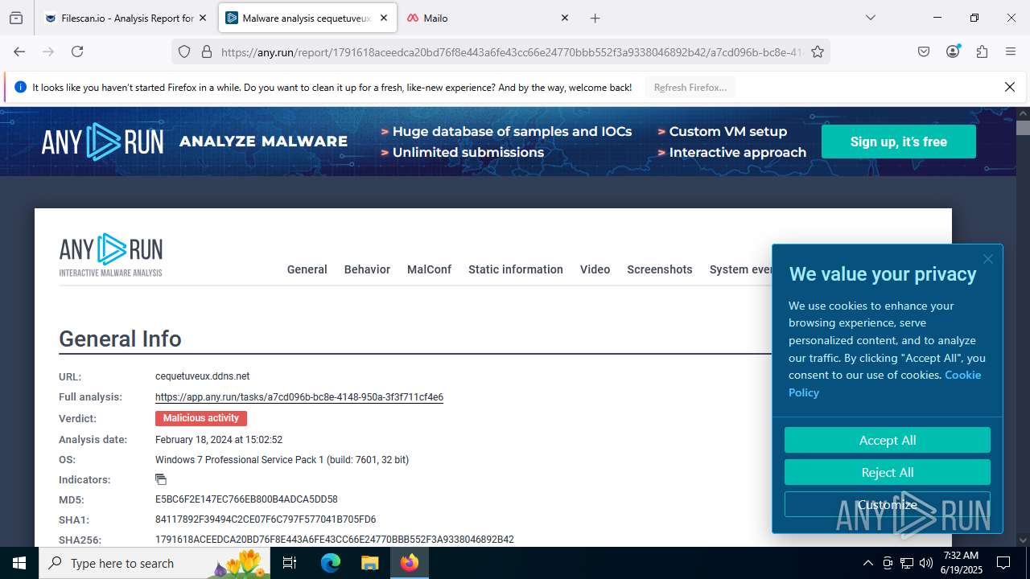Open Task View on the taskbar
This screenshot has width=1030, height=579.
[290, 563]
